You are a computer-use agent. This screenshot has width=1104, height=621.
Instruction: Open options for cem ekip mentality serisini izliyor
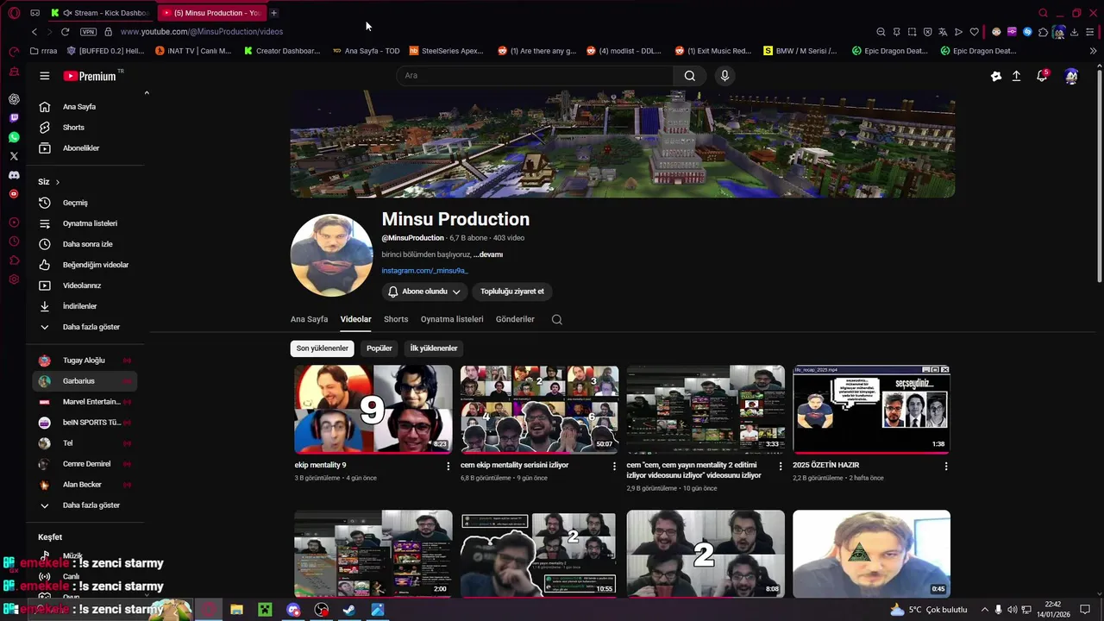(x=614, y=466)
